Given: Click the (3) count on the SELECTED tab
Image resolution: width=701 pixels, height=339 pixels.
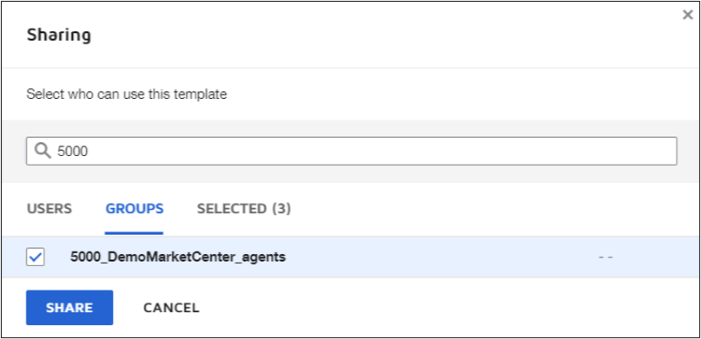Looking at the screenshot, I should tap(281, 209).
